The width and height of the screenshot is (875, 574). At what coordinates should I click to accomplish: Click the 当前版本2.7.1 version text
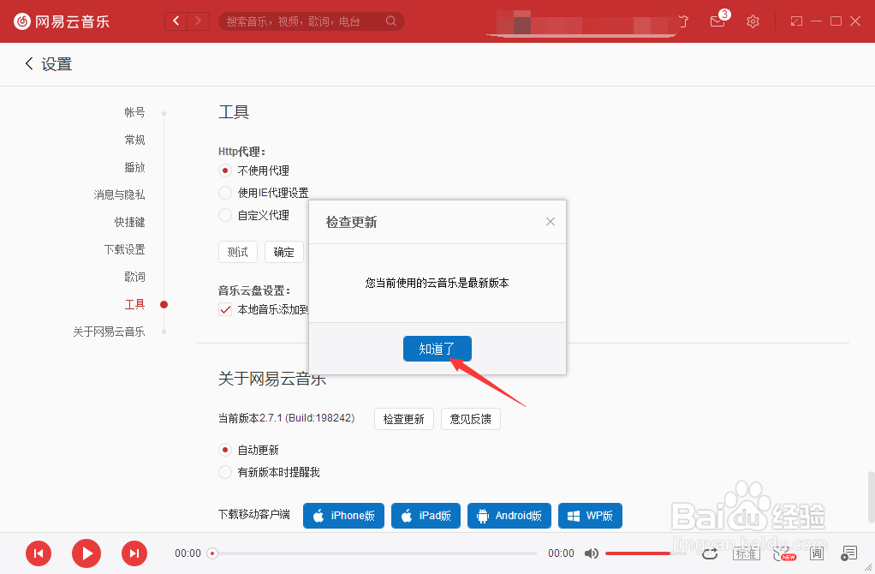[x=286, y=418]
